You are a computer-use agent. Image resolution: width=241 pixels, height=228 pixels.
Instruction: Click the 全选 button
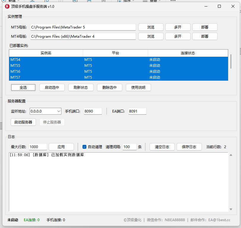pos(23,88)
